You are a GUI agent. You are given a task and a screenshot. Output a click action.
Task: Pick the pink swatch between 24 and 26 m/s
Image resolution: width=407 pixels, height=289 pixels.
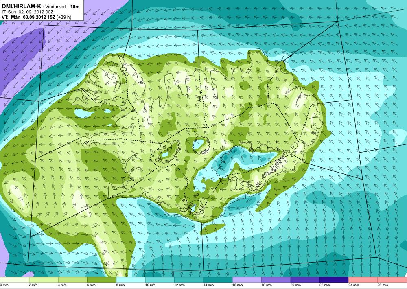pos(363,280)
